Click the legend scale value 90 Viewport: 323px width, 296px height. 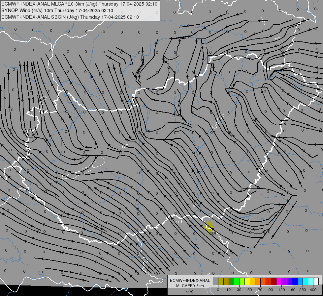point(271,290)
